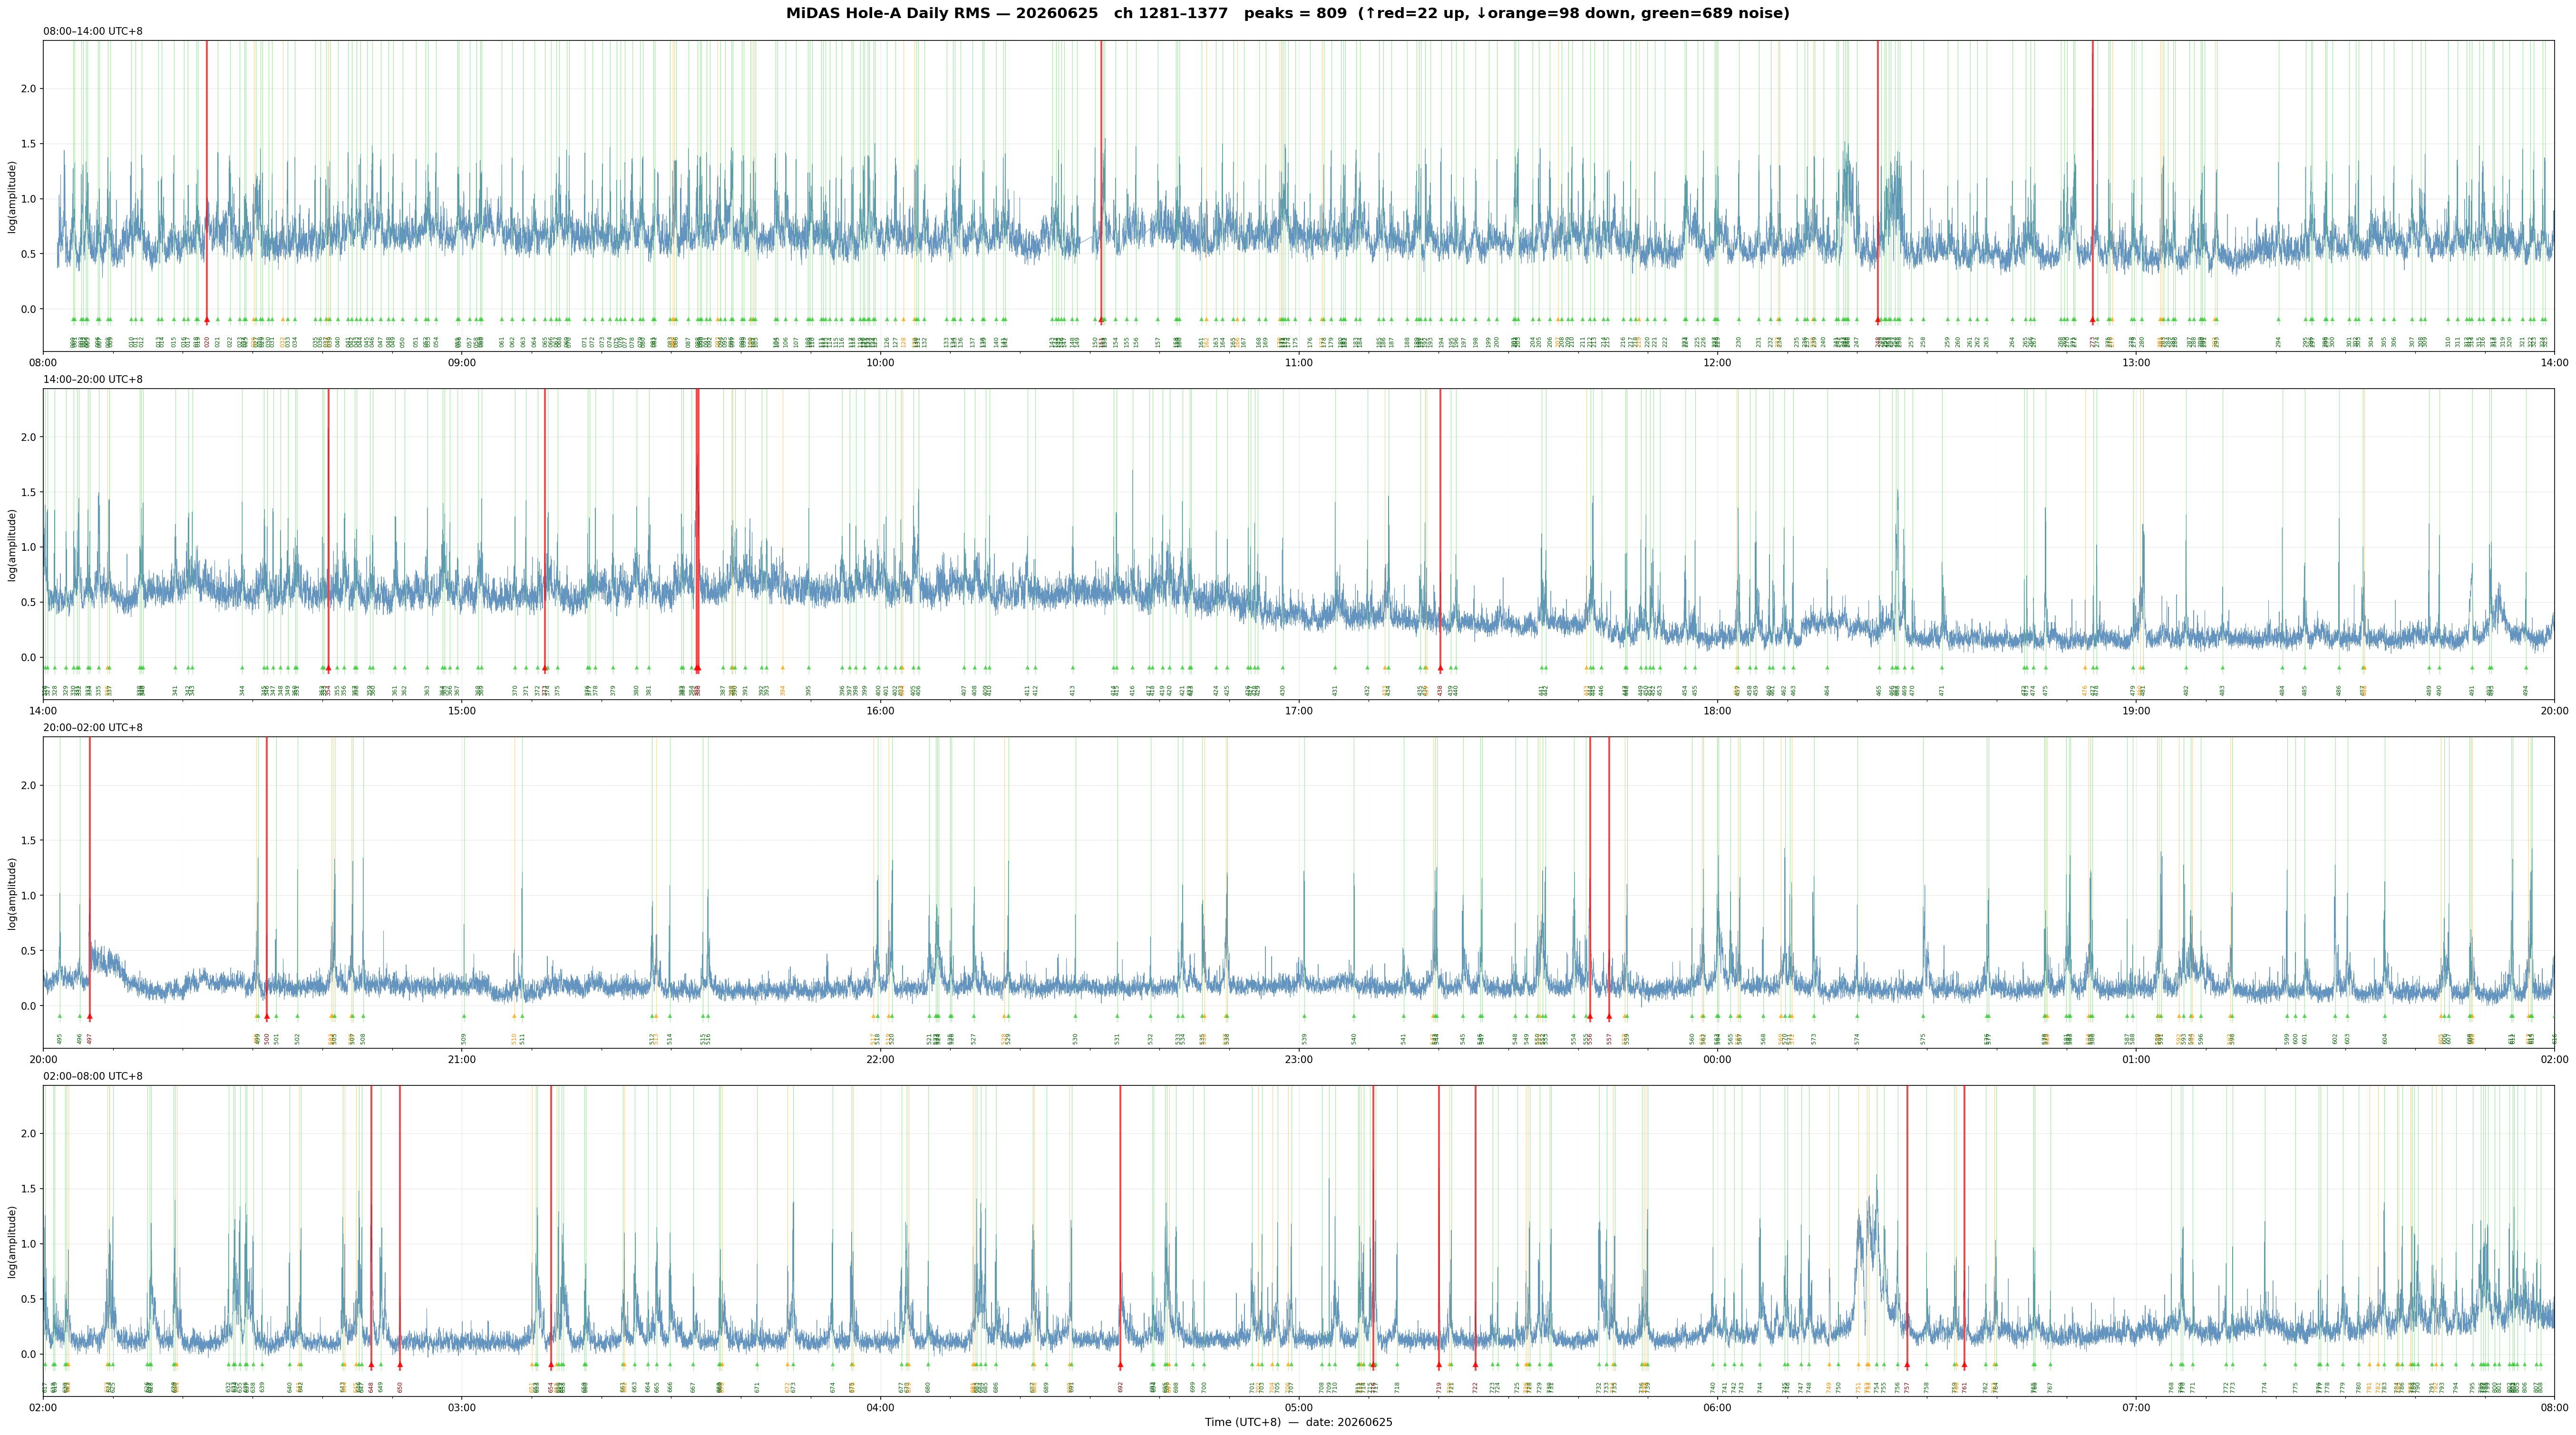This screenshot has height=1435, width=2576.
Task: Click the 03:00 time tick label
Action: click(462, 1408)
